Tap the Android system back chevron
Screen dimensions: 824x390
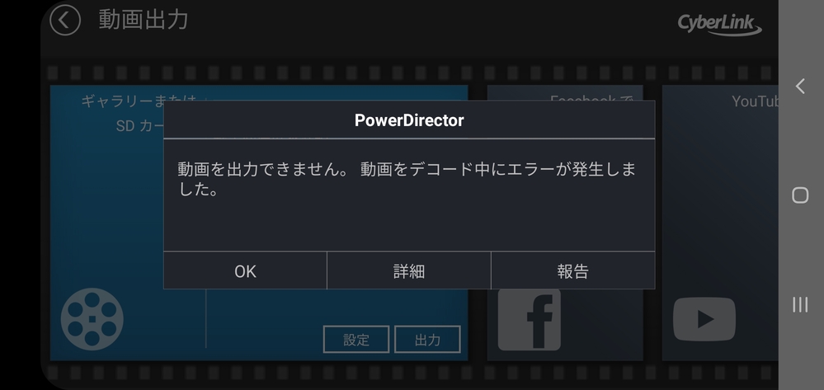tap(800, 87)
